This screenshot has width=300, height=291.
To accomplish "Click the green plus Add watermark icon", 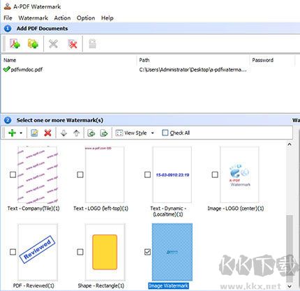I will (x=12, y=133).
